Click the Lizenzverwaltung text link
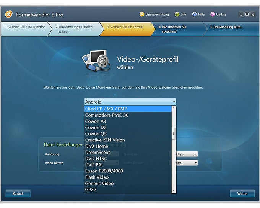 click(157, 15)
